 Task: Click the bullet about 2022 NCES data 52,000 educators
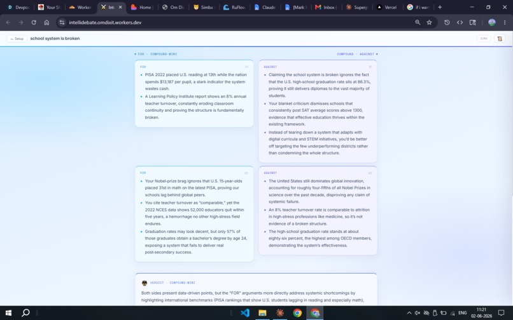pos(195,213)
